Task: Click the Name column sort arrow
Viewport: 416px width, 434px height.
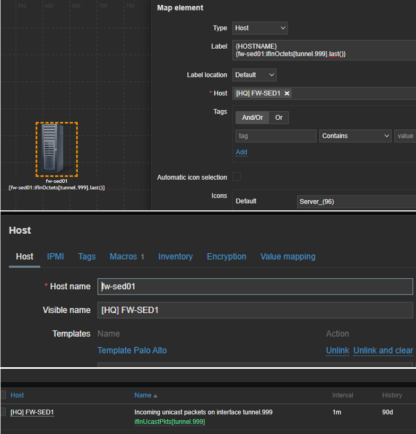Action: [155, 396]
